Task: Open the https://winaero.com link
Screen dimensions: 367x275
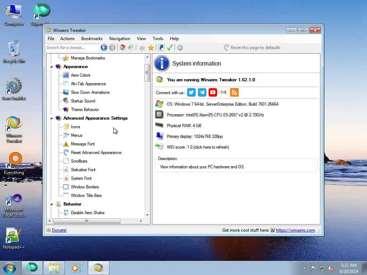Action: coord(295,230)
